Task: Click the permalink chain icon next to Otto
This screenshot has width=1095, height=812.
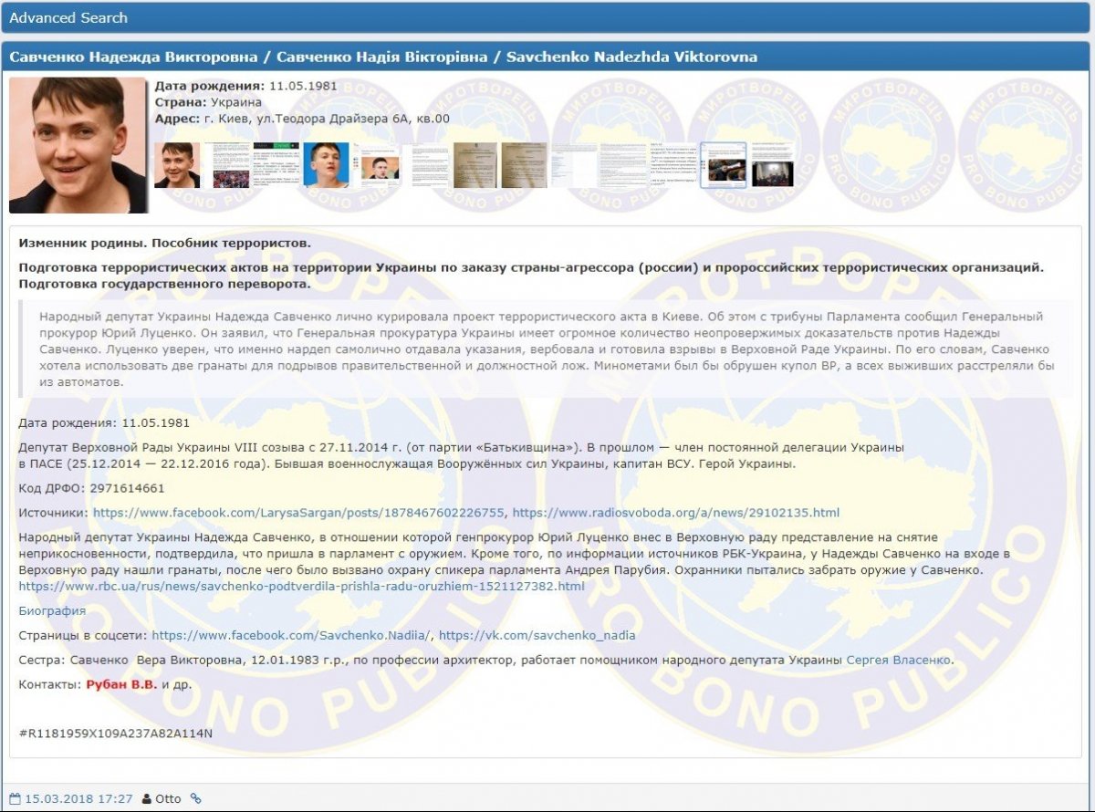Action: (195, 798)
